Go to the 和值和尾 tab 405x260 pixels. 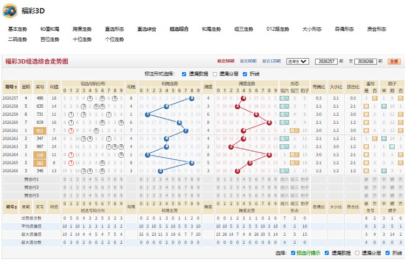[50, 29]
